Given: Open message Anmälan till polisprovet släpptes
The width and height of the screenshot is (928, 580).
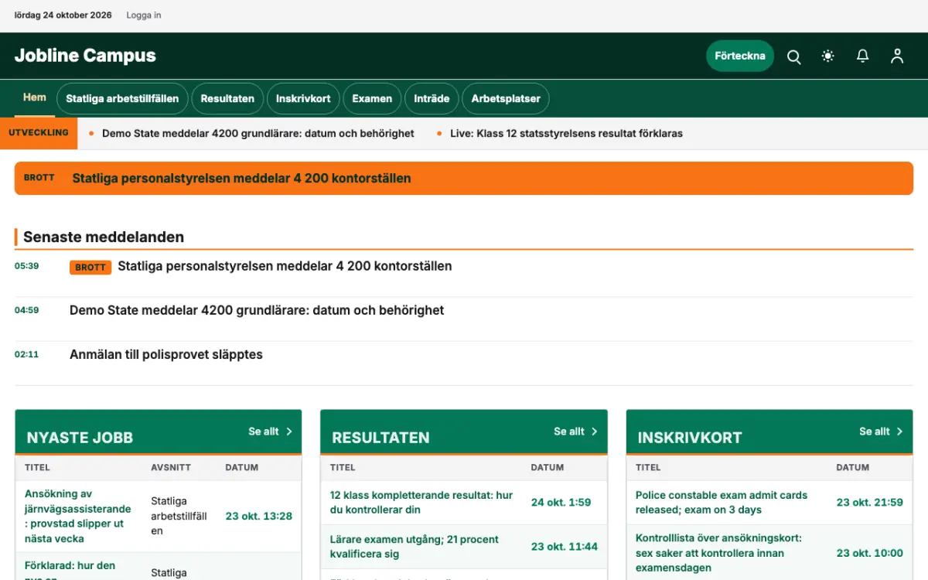Looking at the screenshot, I should 166,354.
